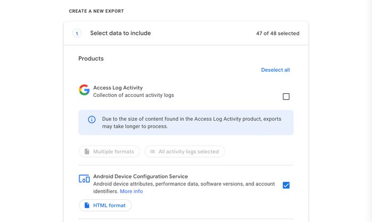The image size is (372, 222).
Task: Click the export processing time notice
Action: [186, 122]
